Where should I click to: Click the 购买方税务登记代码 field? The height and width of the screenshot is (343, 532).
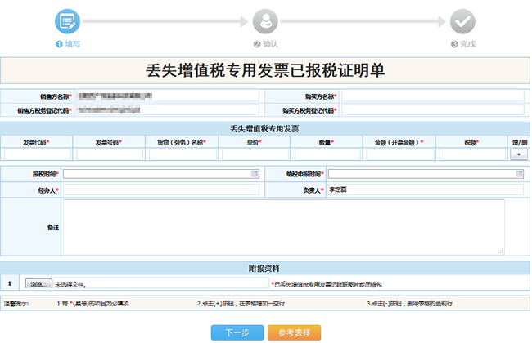tap(432, 109)
